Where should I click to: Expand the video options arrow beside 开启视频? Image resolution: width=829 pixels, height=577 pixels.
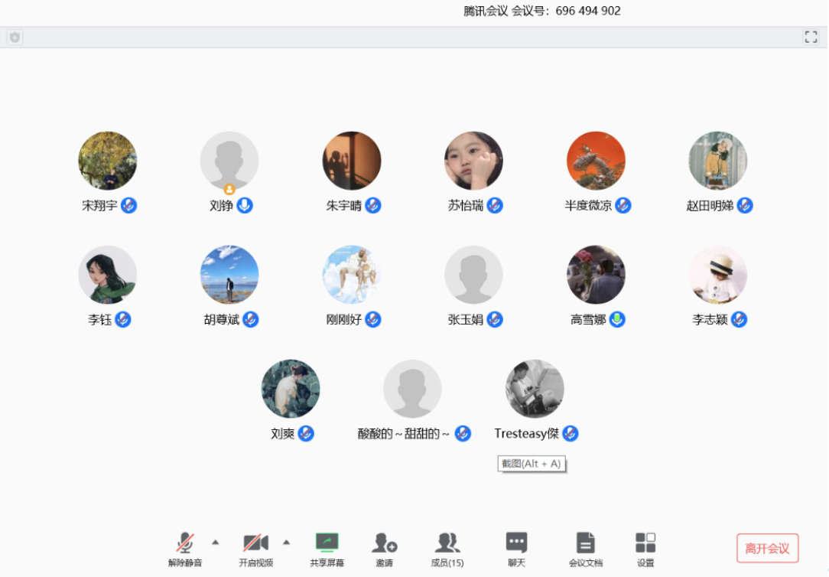pyautogui.click(x=287, y=542)
